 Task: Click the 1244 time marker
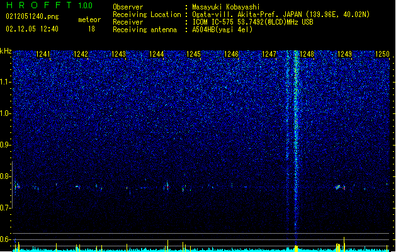156,54
